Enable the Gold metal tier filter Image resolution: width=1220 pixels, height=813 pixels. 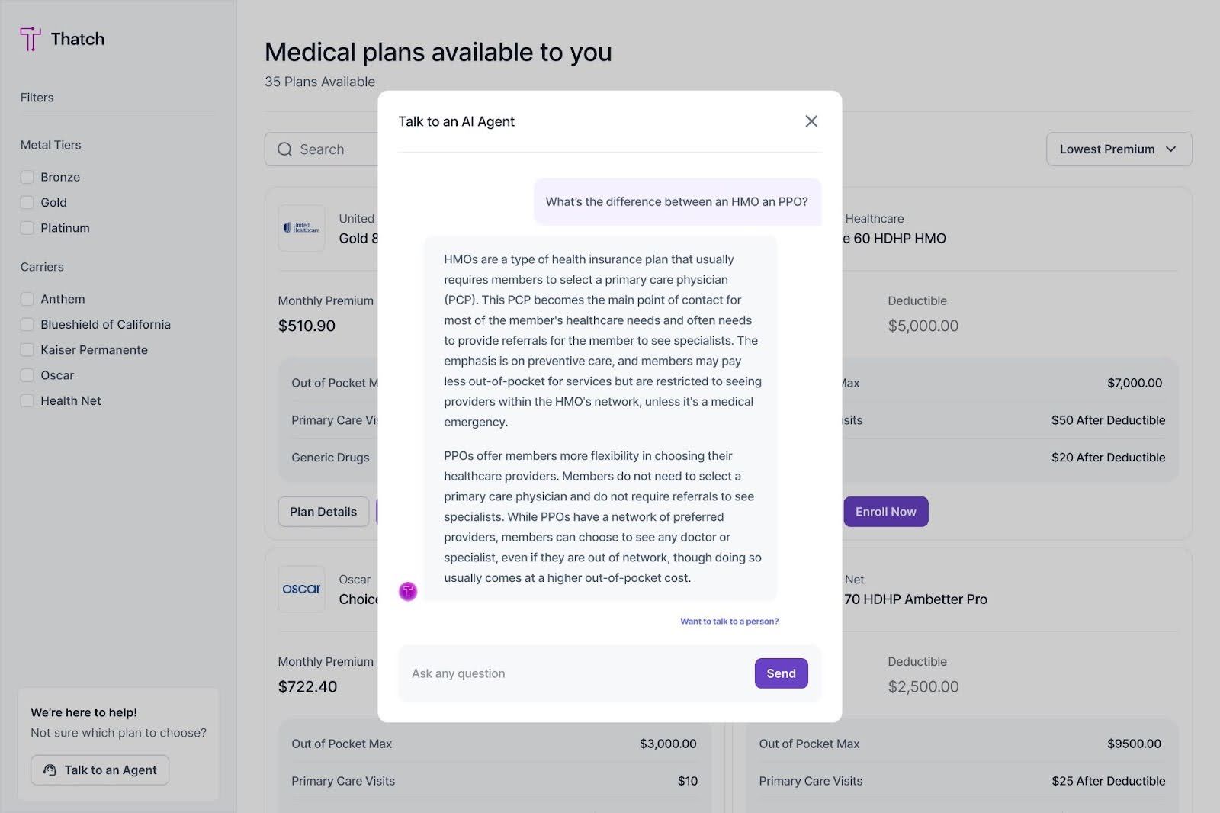(x=27, y=202)
